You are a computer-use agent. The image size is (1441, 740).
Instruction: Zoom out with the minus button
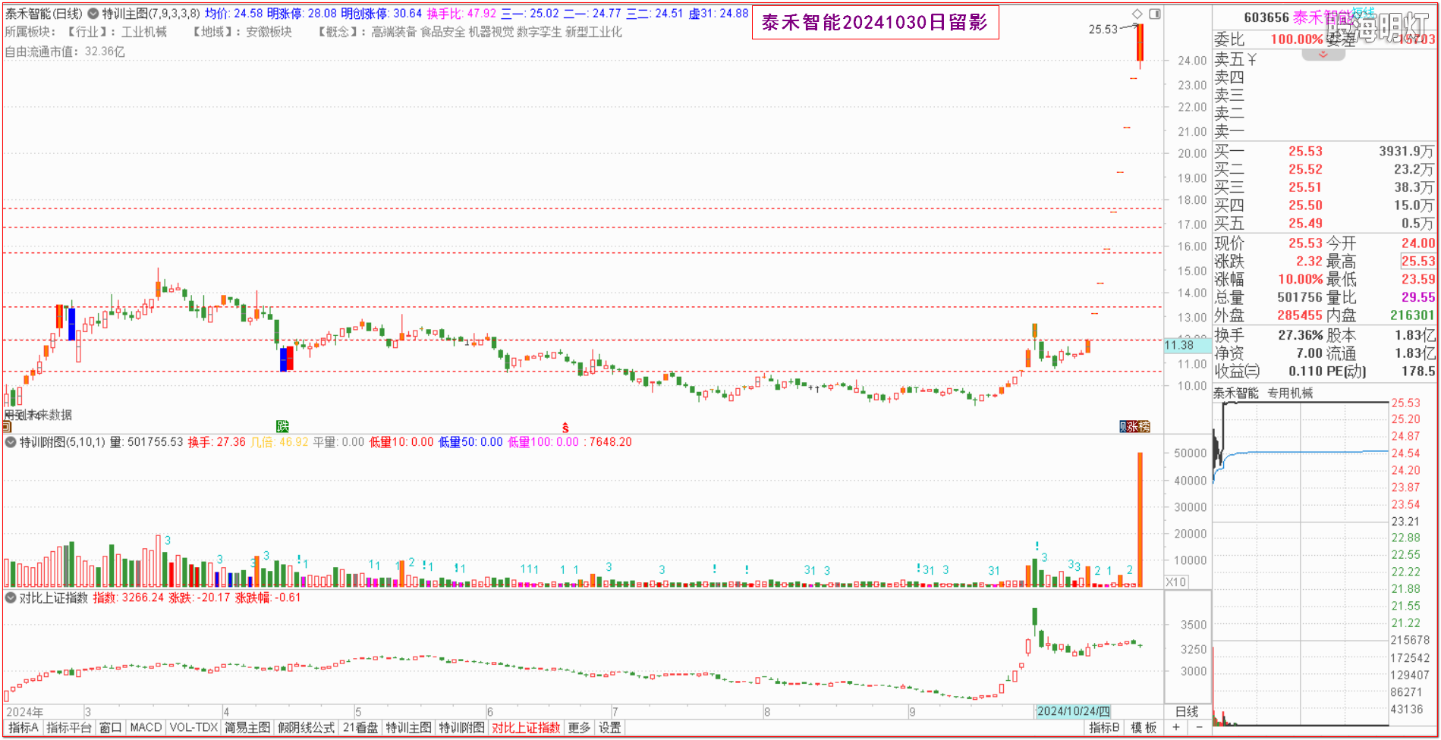[1199, 728]
